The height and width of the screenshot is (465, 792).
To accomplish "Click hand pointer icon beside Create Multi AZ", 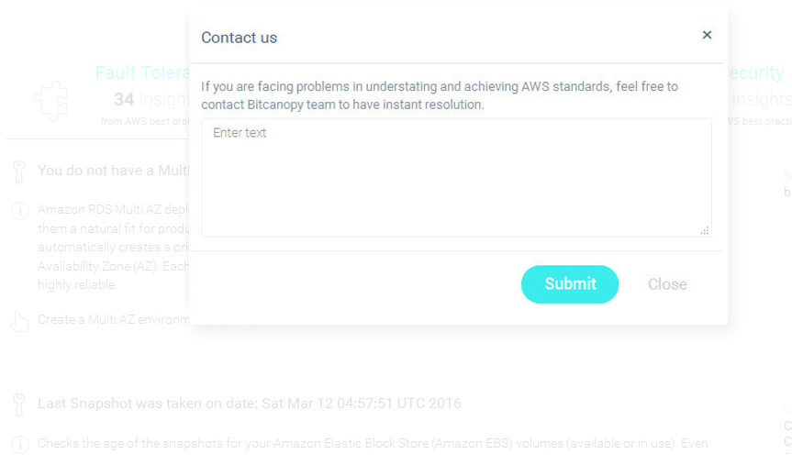I will [x=19, y=321].
